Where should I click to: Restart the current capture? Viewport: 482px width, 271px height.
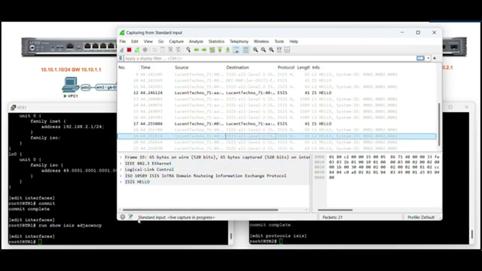pyautogui.click(x=137, y=50)
